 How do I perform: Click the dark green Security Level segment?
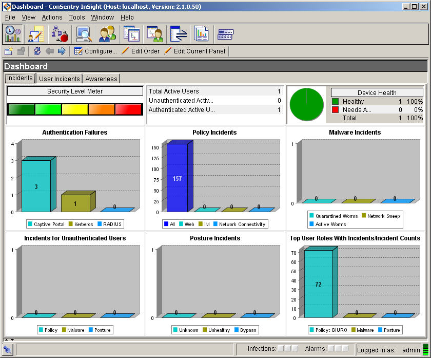pyautogui.click(x=22, y=109)
